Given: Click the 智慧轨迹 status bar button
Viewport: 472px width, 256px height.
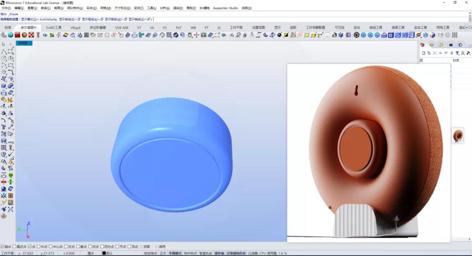Looking at the screenshot, I should (205, 253).
